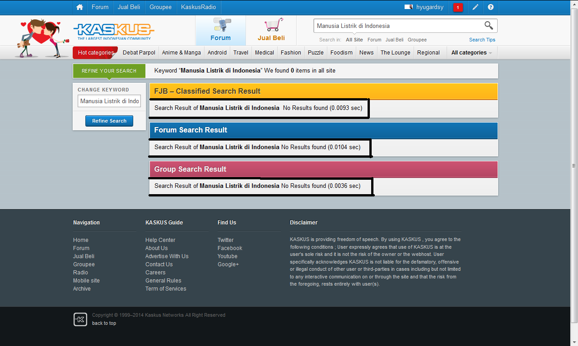Open Groupee in top navigation bar
Screen dimensions: 578x346
point(160,7)
